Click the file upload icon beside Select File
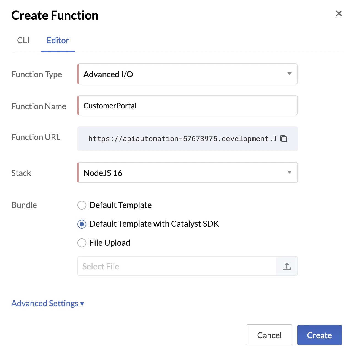351x357 pixels. coord(287,266)
